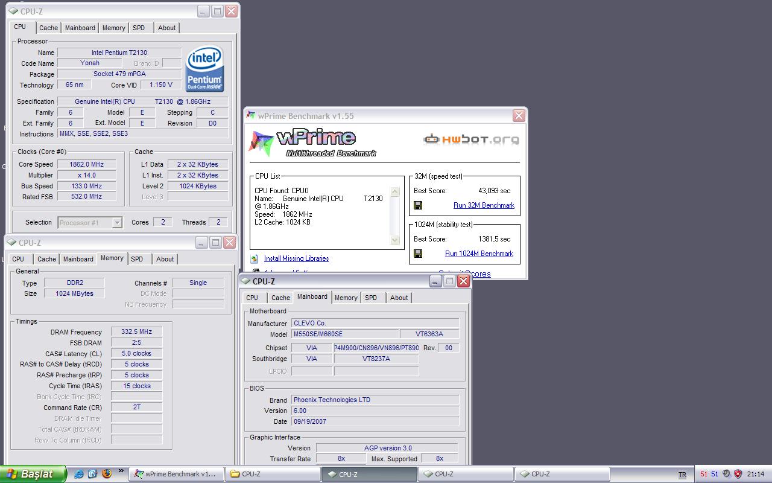Expand the quick launch overflow chevron
This screenshot has height=483, width=772.
[121, 472]
